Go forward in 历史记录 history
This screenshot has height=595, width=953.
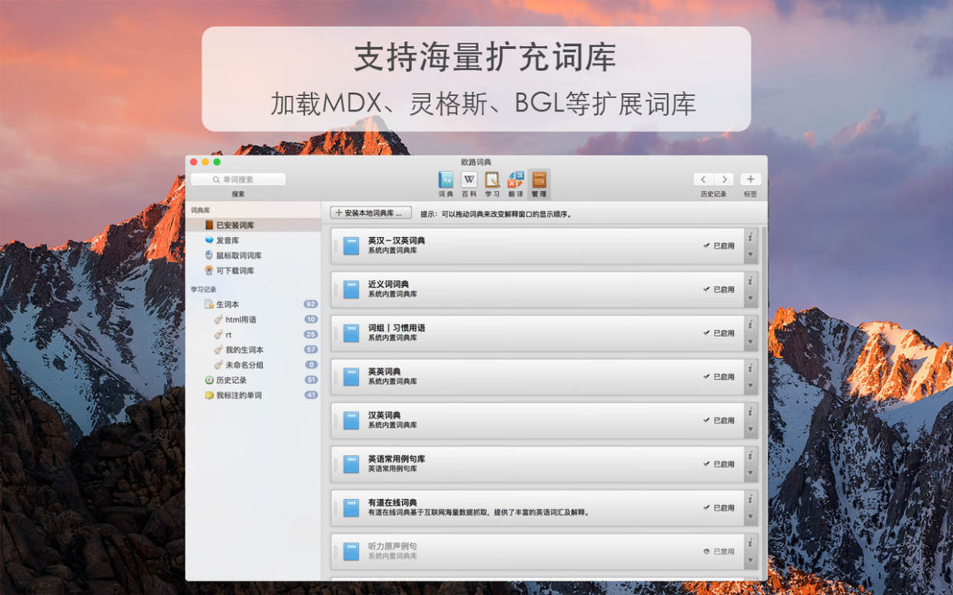point(723,179)
